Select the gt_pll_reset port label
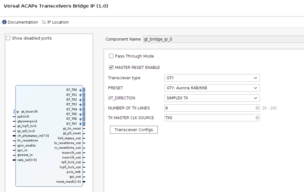 72,133
